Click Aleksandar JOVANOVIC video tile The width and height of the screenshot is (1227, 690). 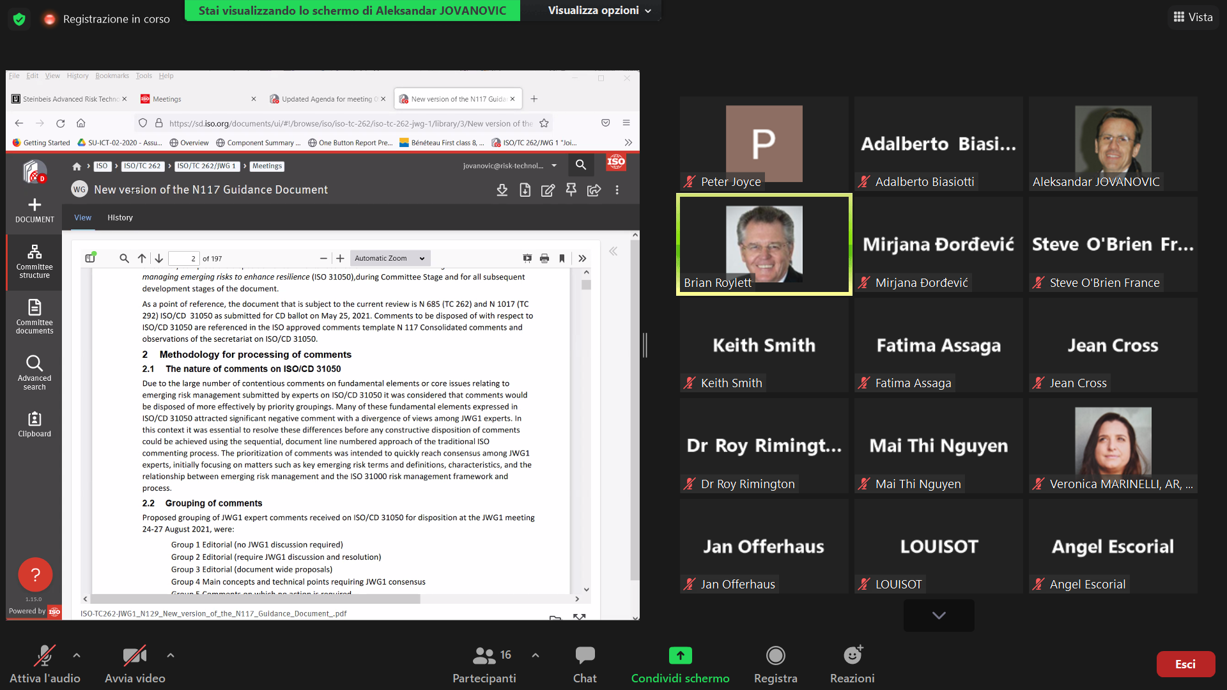1113,144
